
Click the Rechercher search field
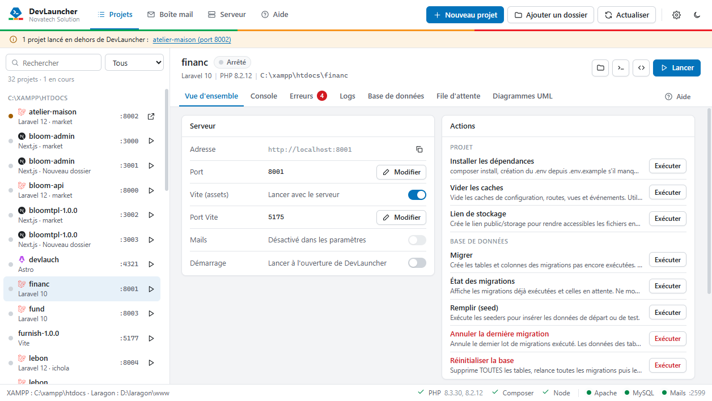pos(53,63)
